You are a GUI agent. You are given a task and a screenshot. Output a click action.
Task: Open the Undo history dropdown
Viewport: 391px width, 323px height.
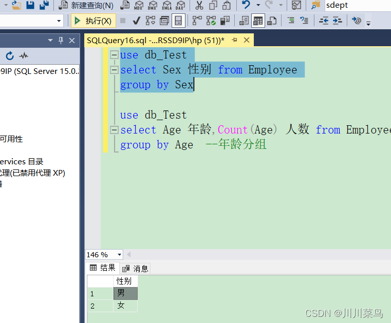(258, 5)
